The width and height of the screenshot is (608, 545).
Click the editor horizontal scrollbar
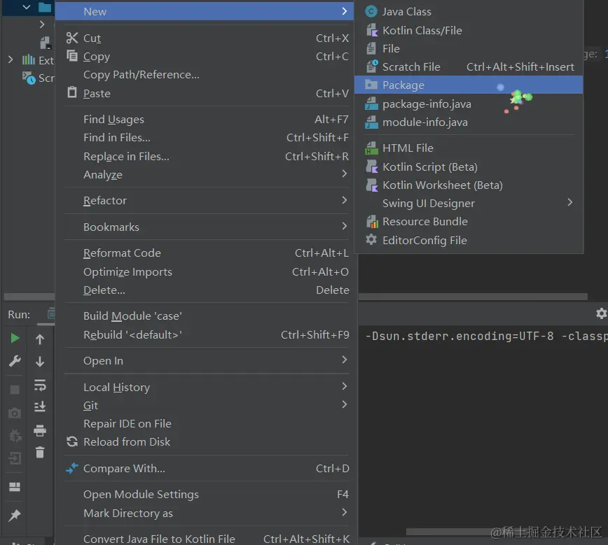click(473, 297)
